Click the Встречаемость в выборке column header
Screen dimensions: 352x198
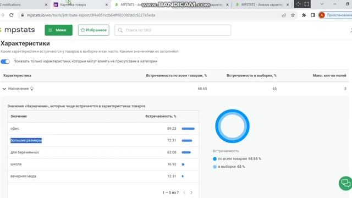click(251, 76)
